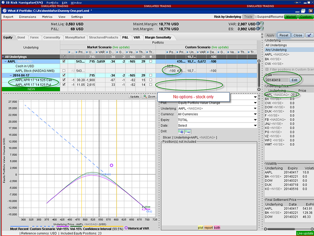Image resolution: width=314 pixels, height=236 pixels.
Task: Click the scroll-up arrow of the portfolio table
Action: [259, 61]
